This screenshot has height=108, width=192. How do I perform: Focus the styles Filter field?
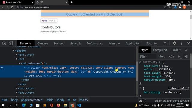[x=148, y=57]
